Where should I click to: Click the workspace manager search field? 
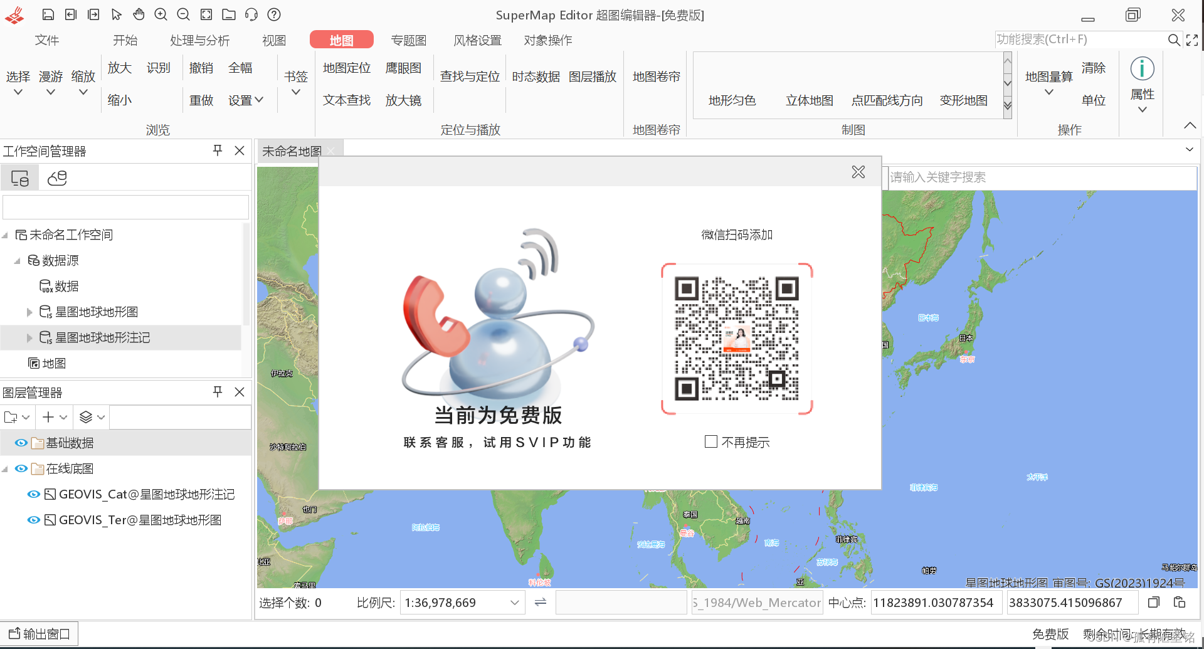[x=125, y=207]
